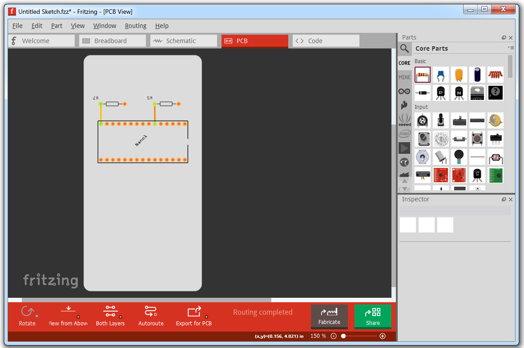Open the Arduino parts bin
Image resolution: width=524 pixels, height=348 pixels.
(x=404, y=91)
